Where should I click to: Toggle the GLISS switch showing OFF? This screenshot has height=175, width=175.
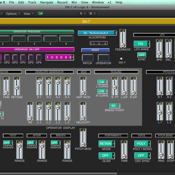click(x=107, y=156)
